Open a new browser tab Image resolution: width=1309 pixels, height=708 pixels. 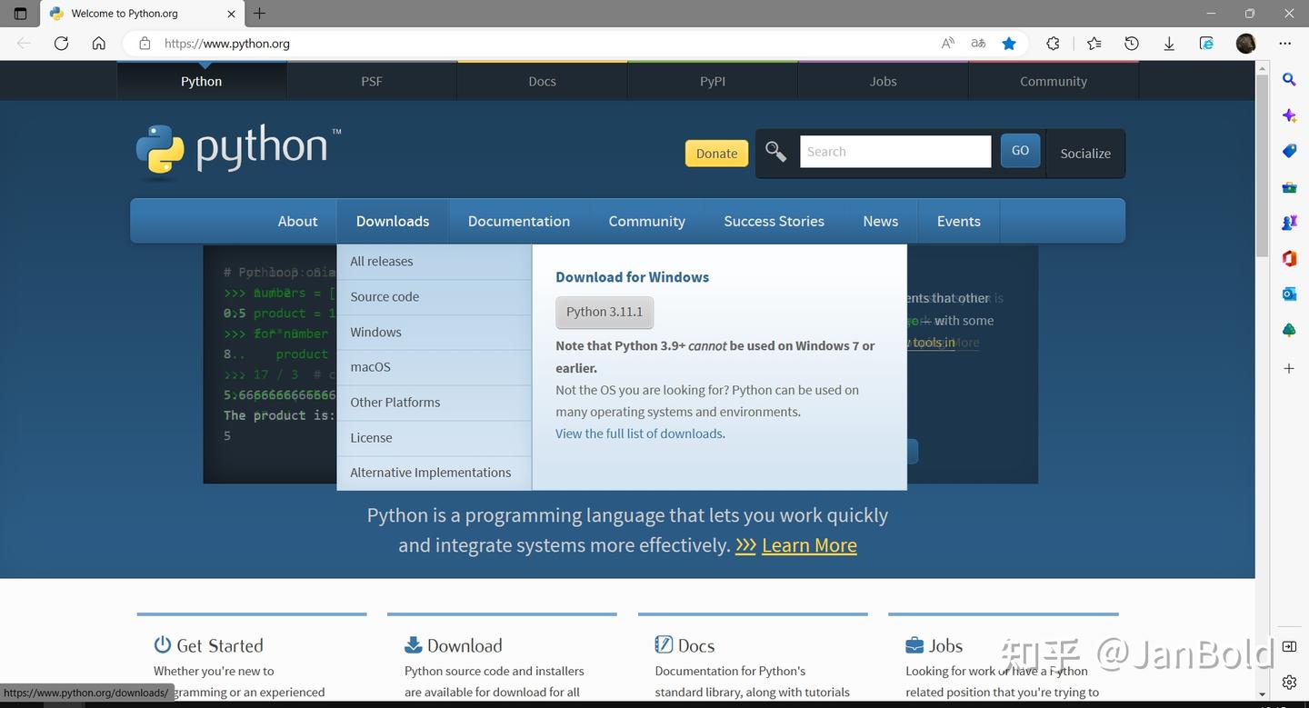pyautogui.click(x=260, y=14)
